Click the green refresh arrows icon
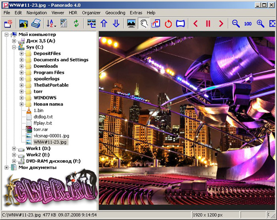 point(76,23)
